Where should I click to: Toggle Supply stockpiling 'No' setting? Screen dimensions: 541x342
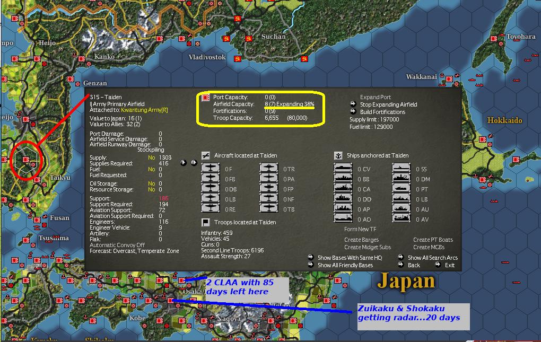click(x=152, y=157)
